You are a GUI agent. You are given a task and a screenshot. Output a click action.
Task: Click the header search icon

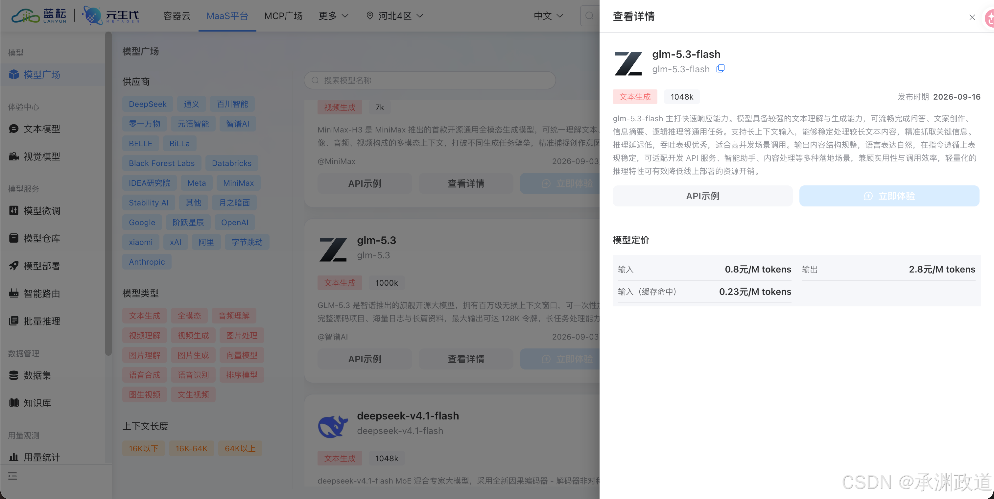589,16
